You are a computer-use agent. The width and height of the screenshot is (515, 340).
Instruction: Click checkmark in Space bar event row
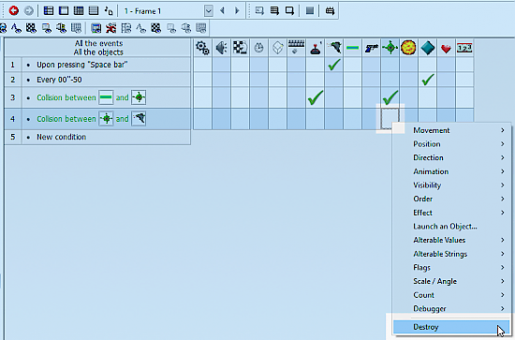(334, 65)
